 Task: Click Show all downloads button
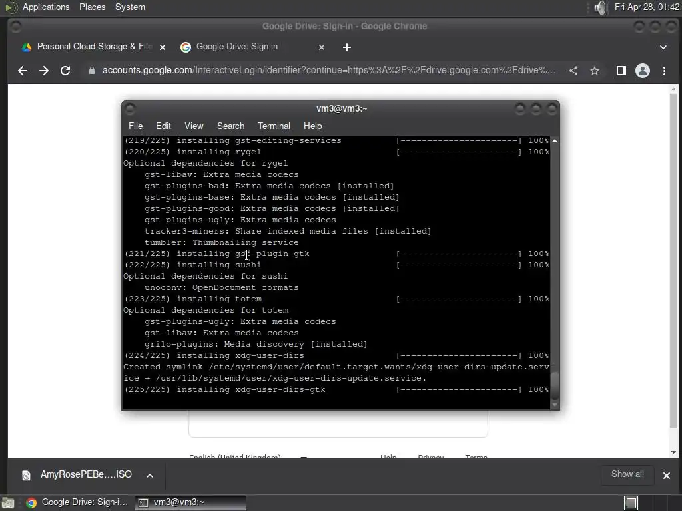[x=627, y=474]
